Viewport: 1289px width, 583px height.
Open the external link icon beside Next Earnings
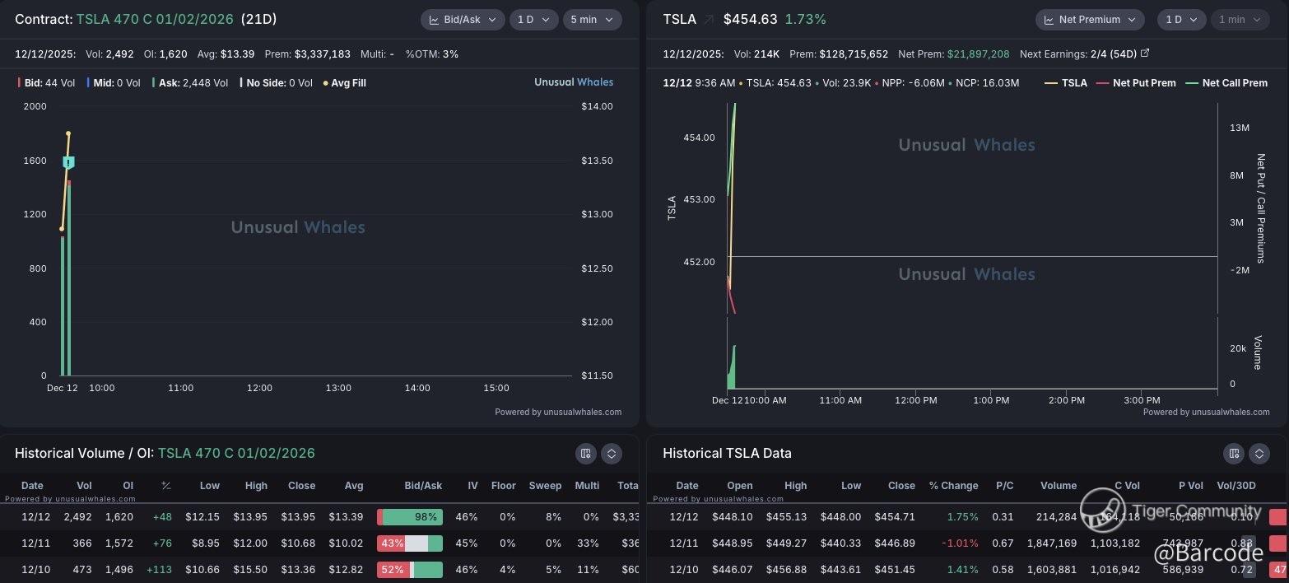(1145, 54)
